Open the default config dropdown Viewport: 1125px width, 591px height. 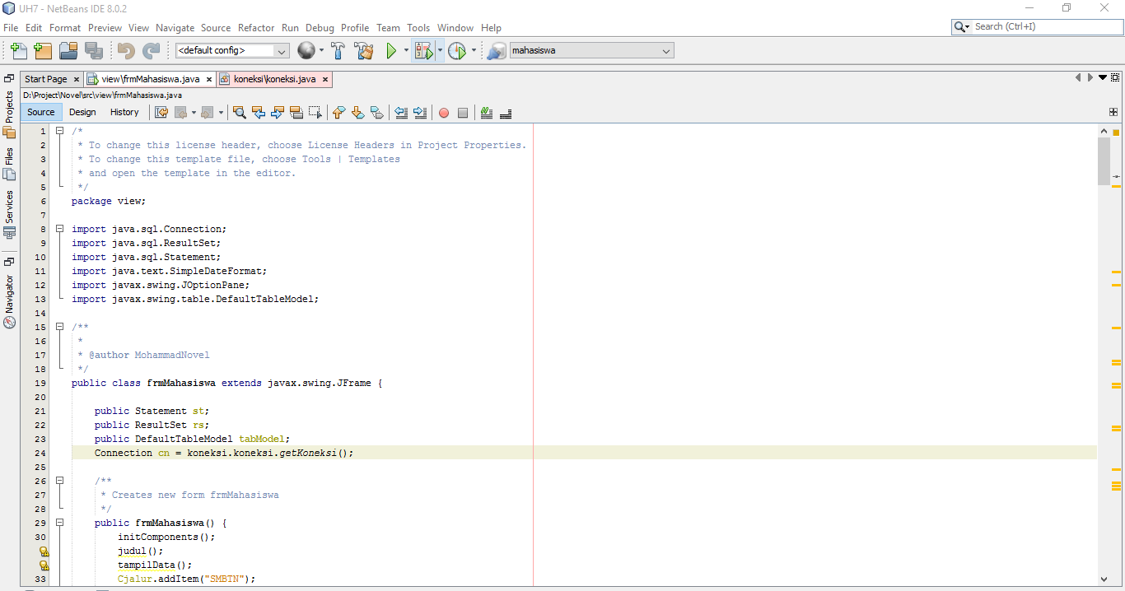point(281,50)
